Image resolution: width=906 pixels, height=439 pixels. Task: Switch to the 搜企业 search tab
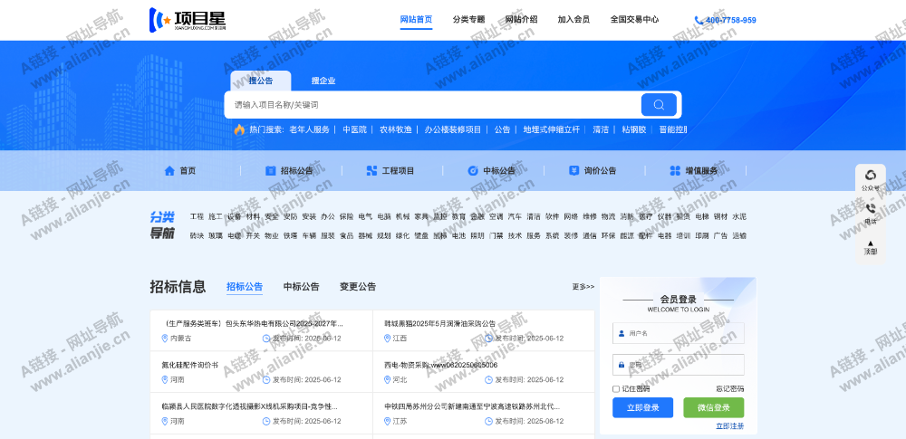click(x=323, y=81)
